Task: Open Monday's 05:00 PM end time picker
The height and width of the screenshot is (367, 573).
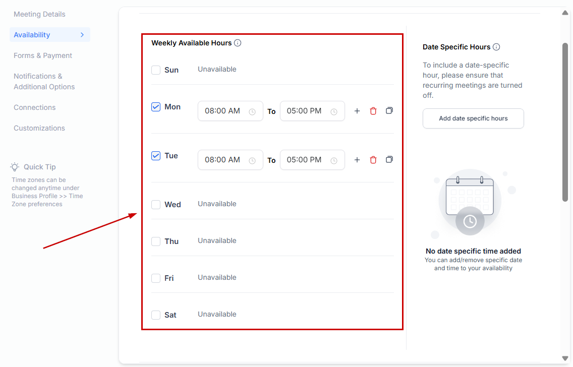Action: (312, 111)
